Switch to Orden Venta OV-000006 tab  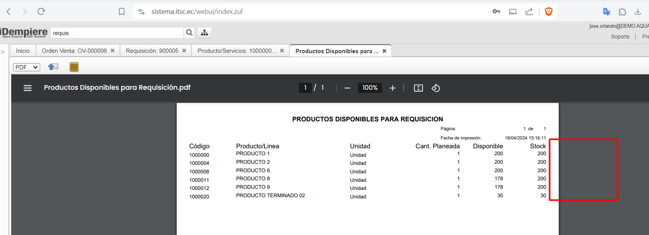point(74,51)
